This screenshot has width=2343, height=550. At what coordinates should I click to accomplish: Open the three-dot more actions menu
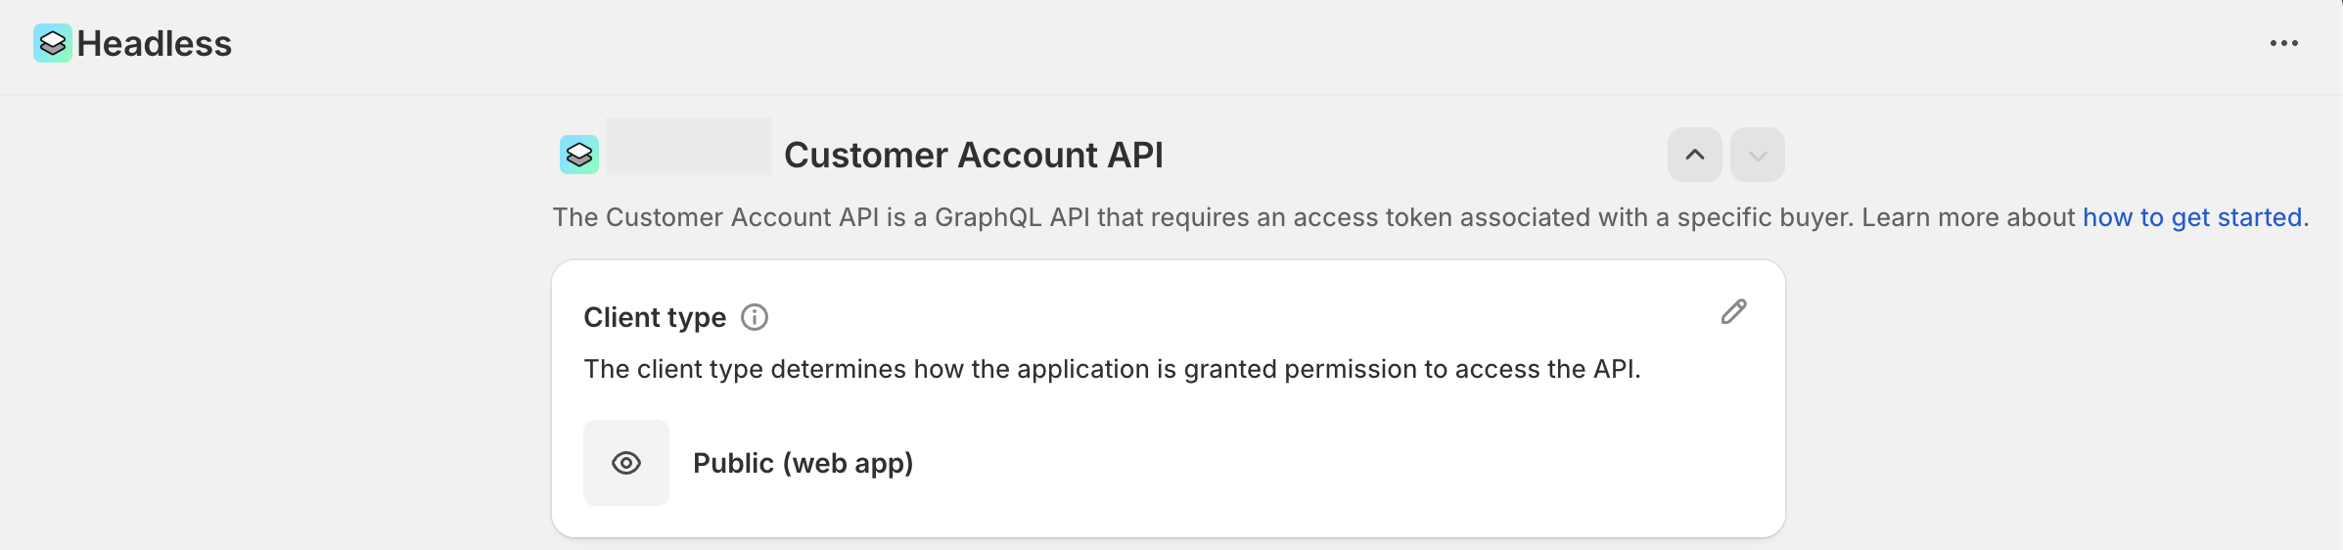pos(2283,43)
